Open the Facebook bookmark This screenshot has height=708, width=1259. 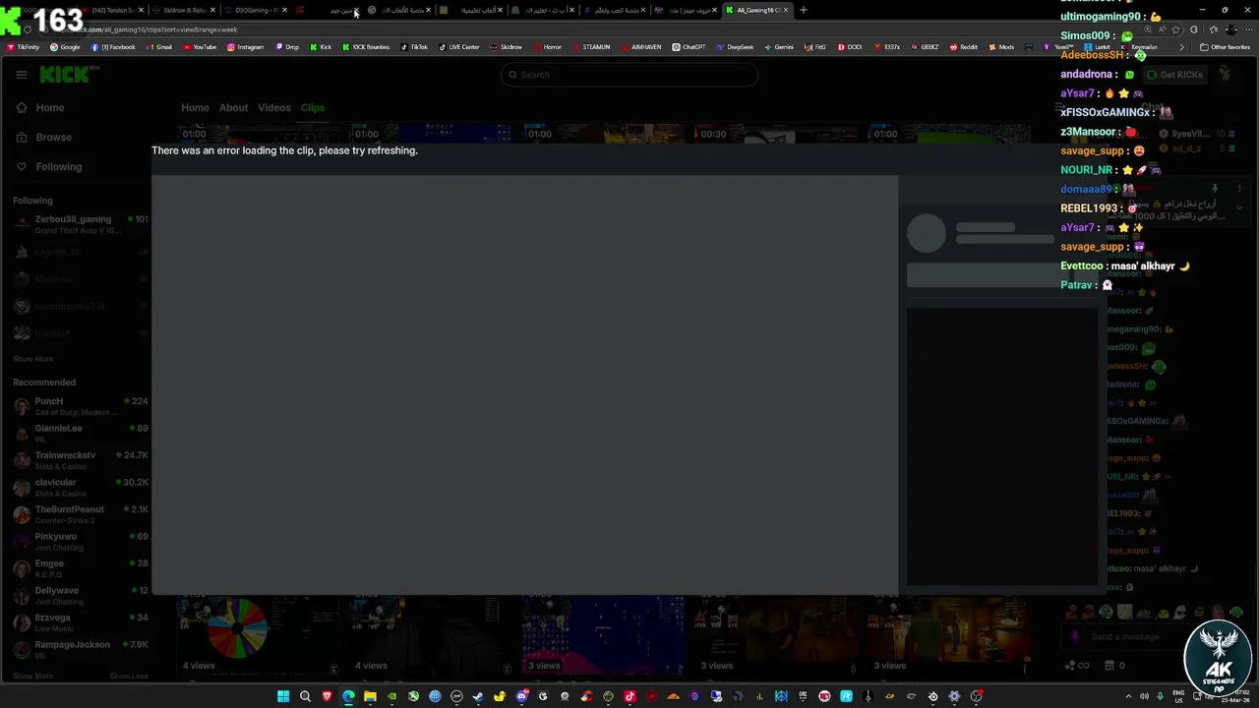click(113, 47)
